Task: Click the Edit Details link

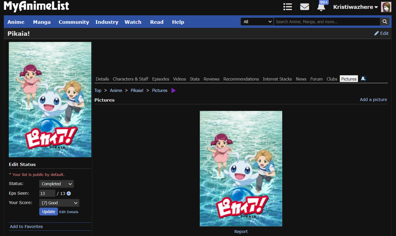Action: coord(69,212)
